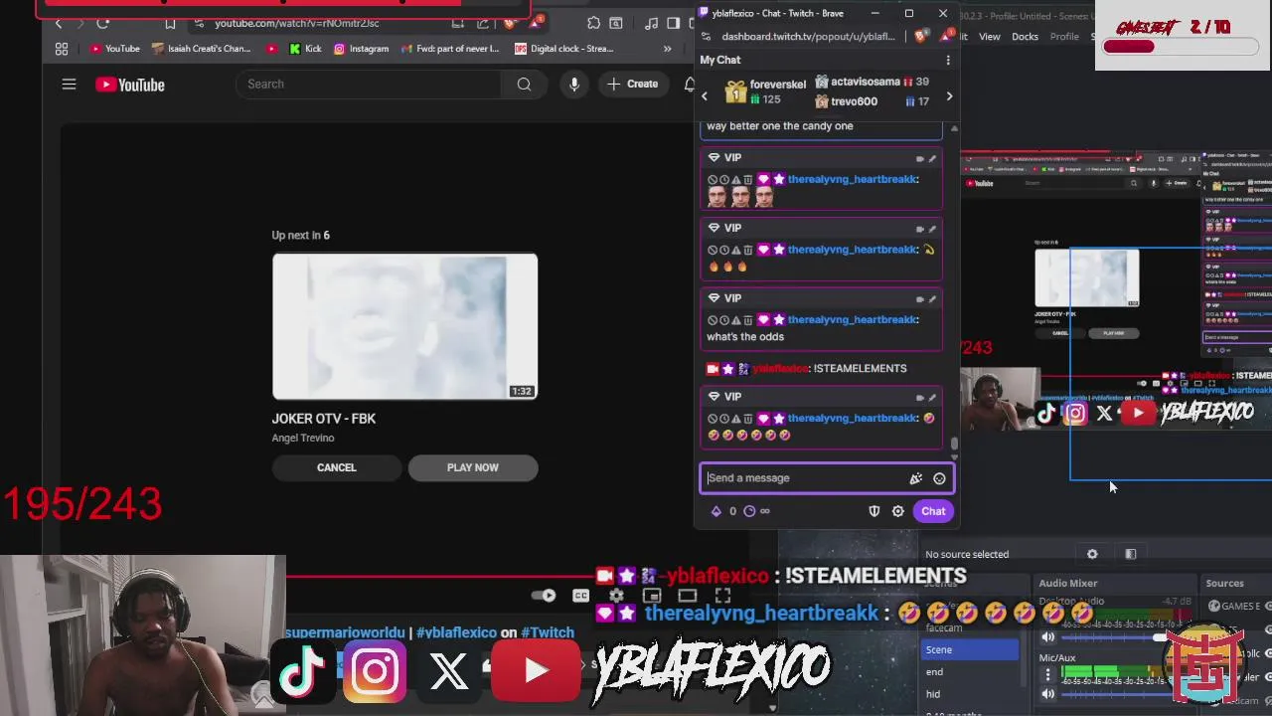Expand the bookmarks bar overflow chevron
This screenshot has height=716, width=1272.
[667, 49]
